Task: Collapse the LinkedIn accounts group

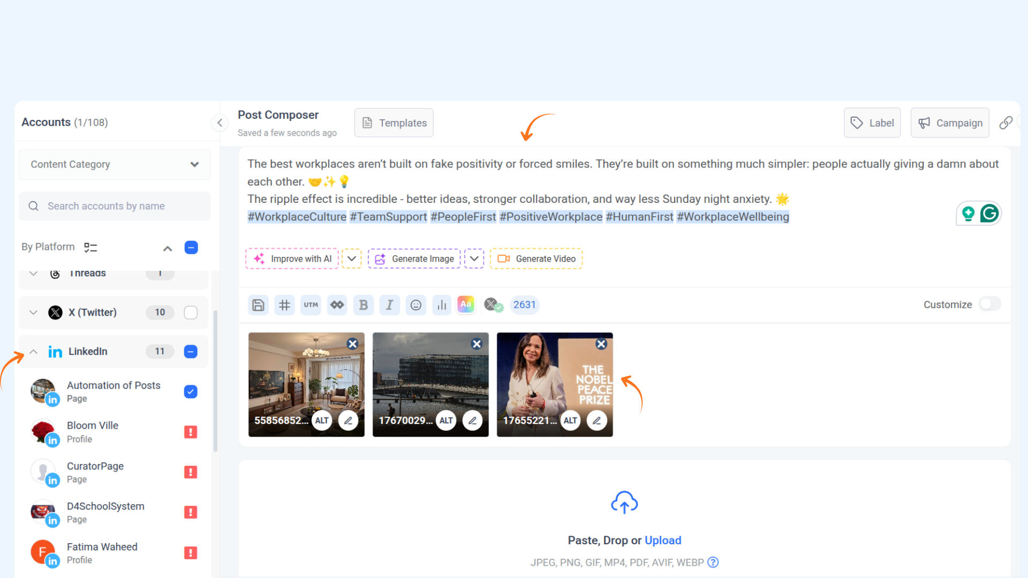Action: tap(33, 352)
